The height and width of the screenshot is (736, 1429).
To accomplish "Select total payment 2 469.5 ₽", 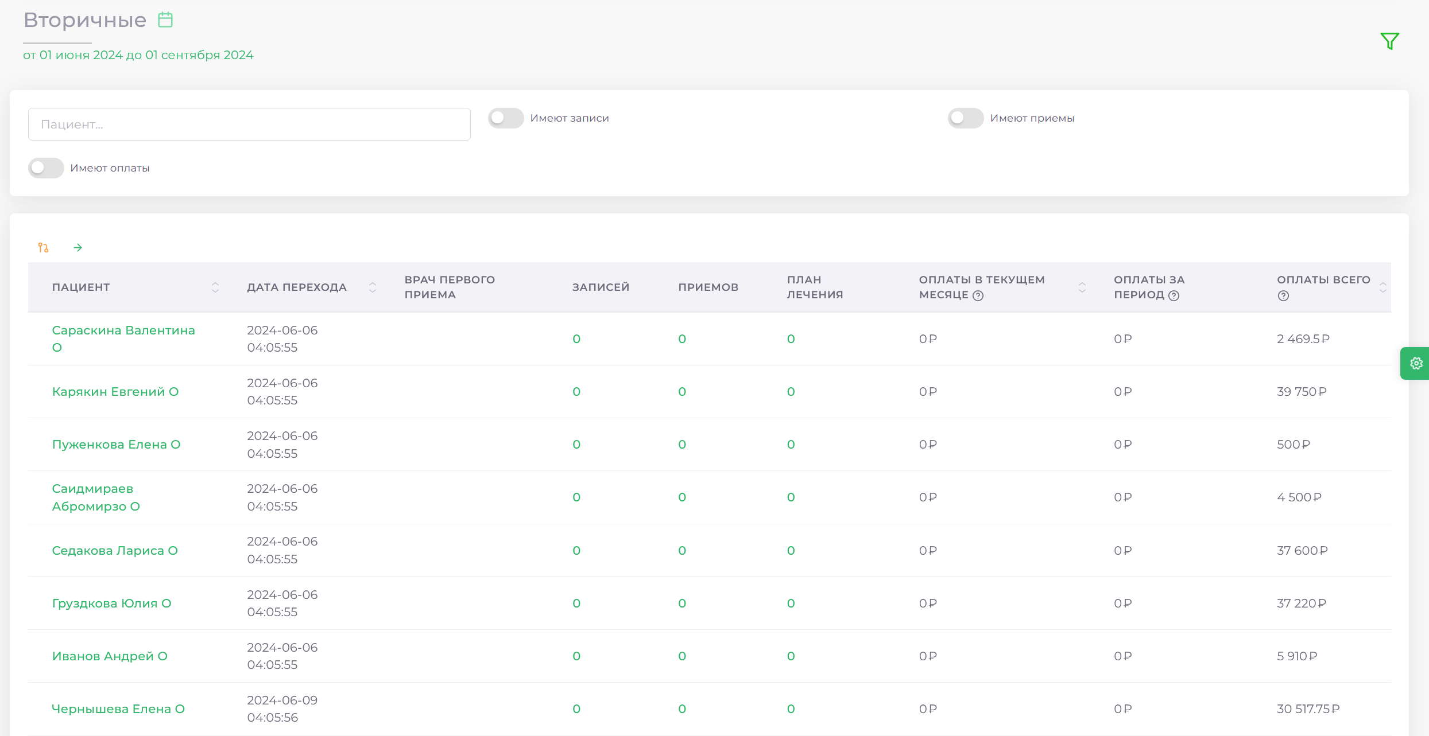I will coord(1303,339).
